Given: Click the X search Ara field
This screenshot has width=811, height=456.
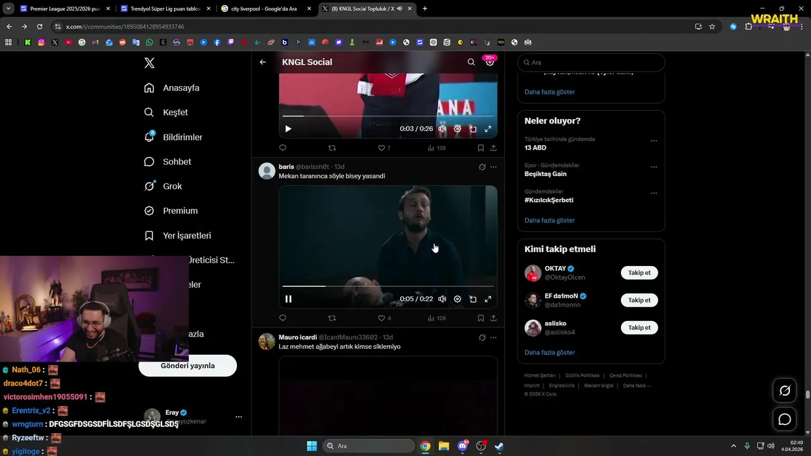Looking at the screenshot, I should [x=591, y=62].
